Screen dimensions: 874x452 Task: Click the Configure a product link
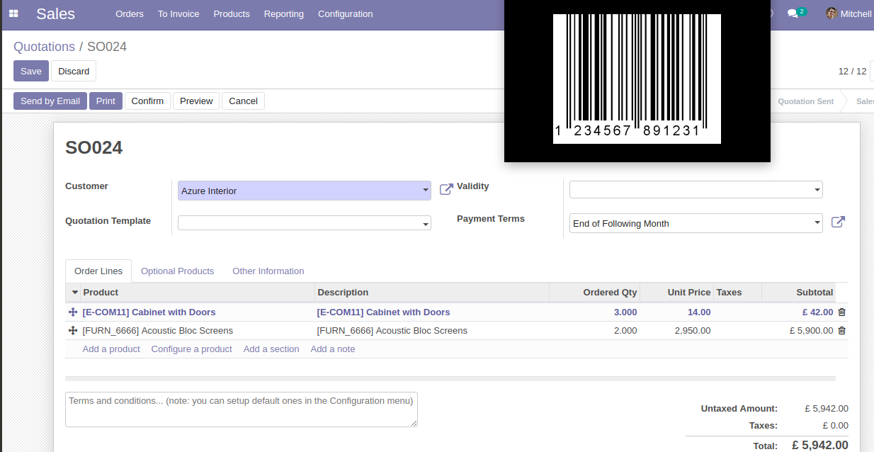point(192,349)
